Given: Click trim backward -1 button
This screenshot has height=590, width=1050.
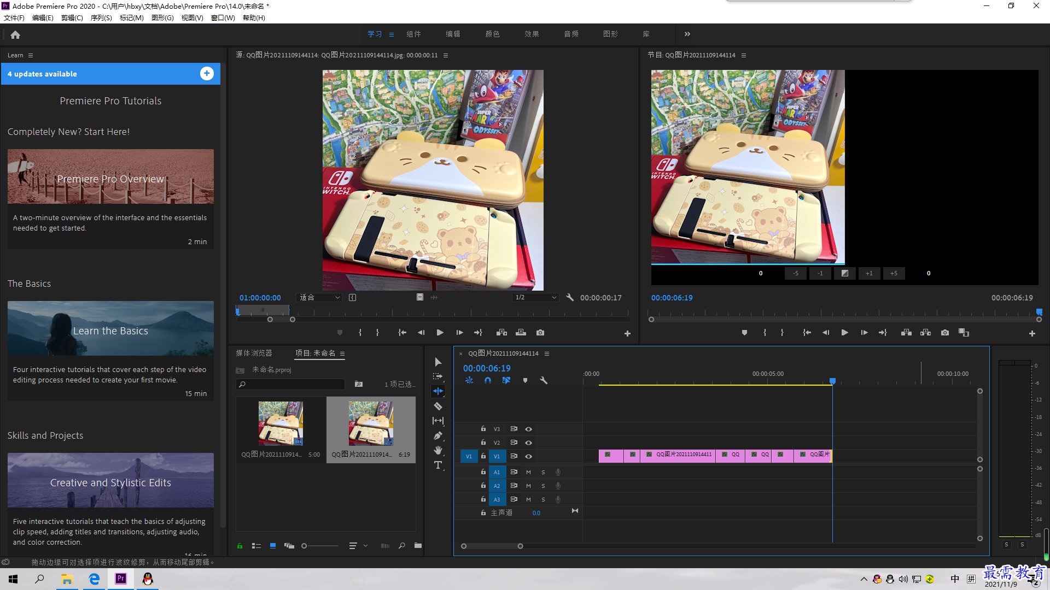Looking at the screenshot, I should point(820,273).
